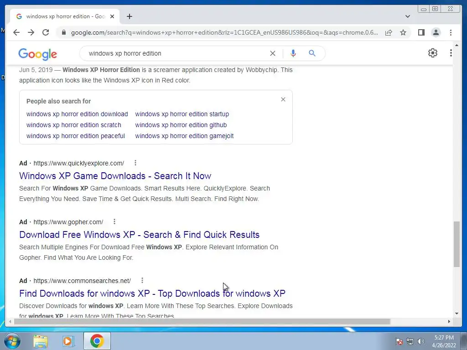Clear the search box with the X
This screenshot has height=350, width=467.
273,53
